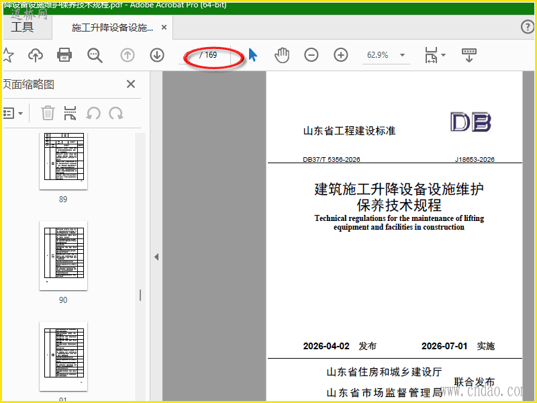
Task: Zoom in with the plus icon
Action: tap(341, 55)
